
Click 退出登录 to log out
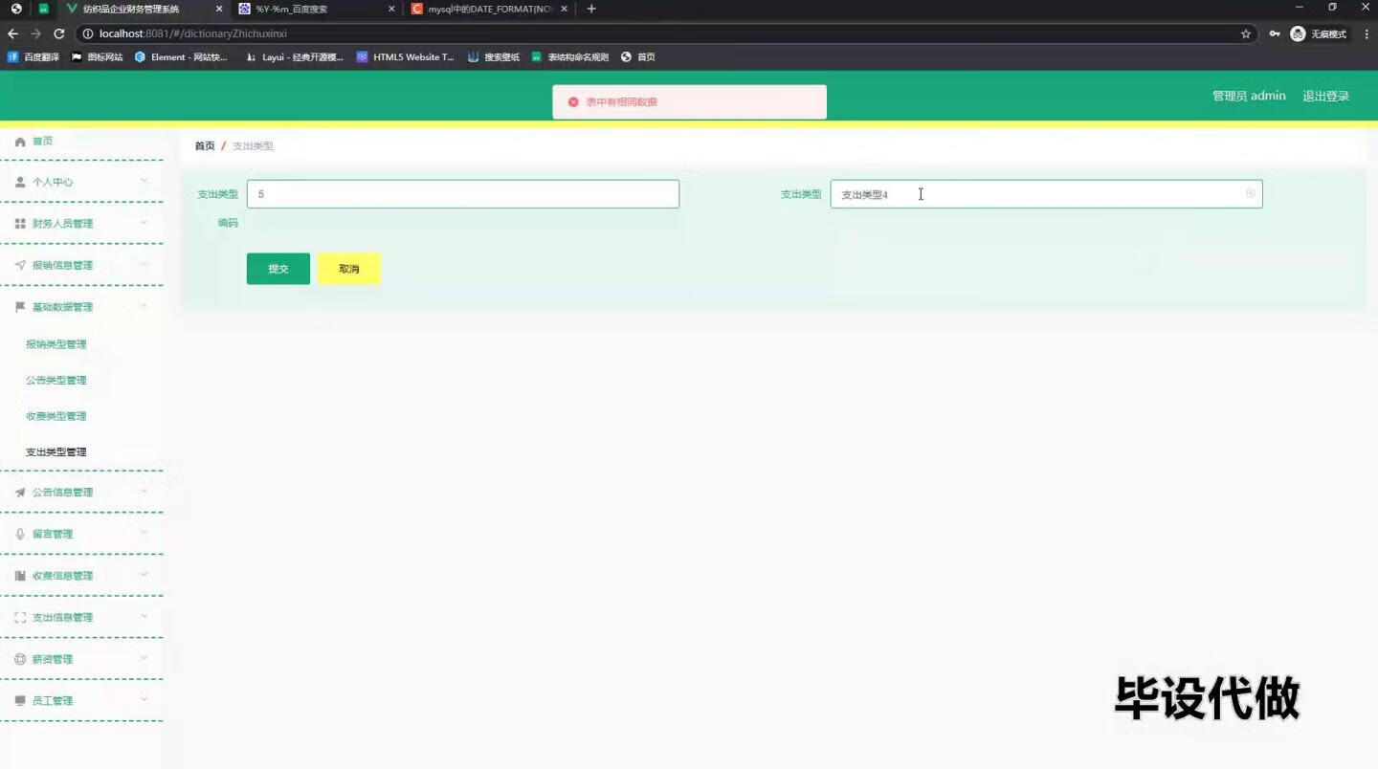pos(1325,96)
